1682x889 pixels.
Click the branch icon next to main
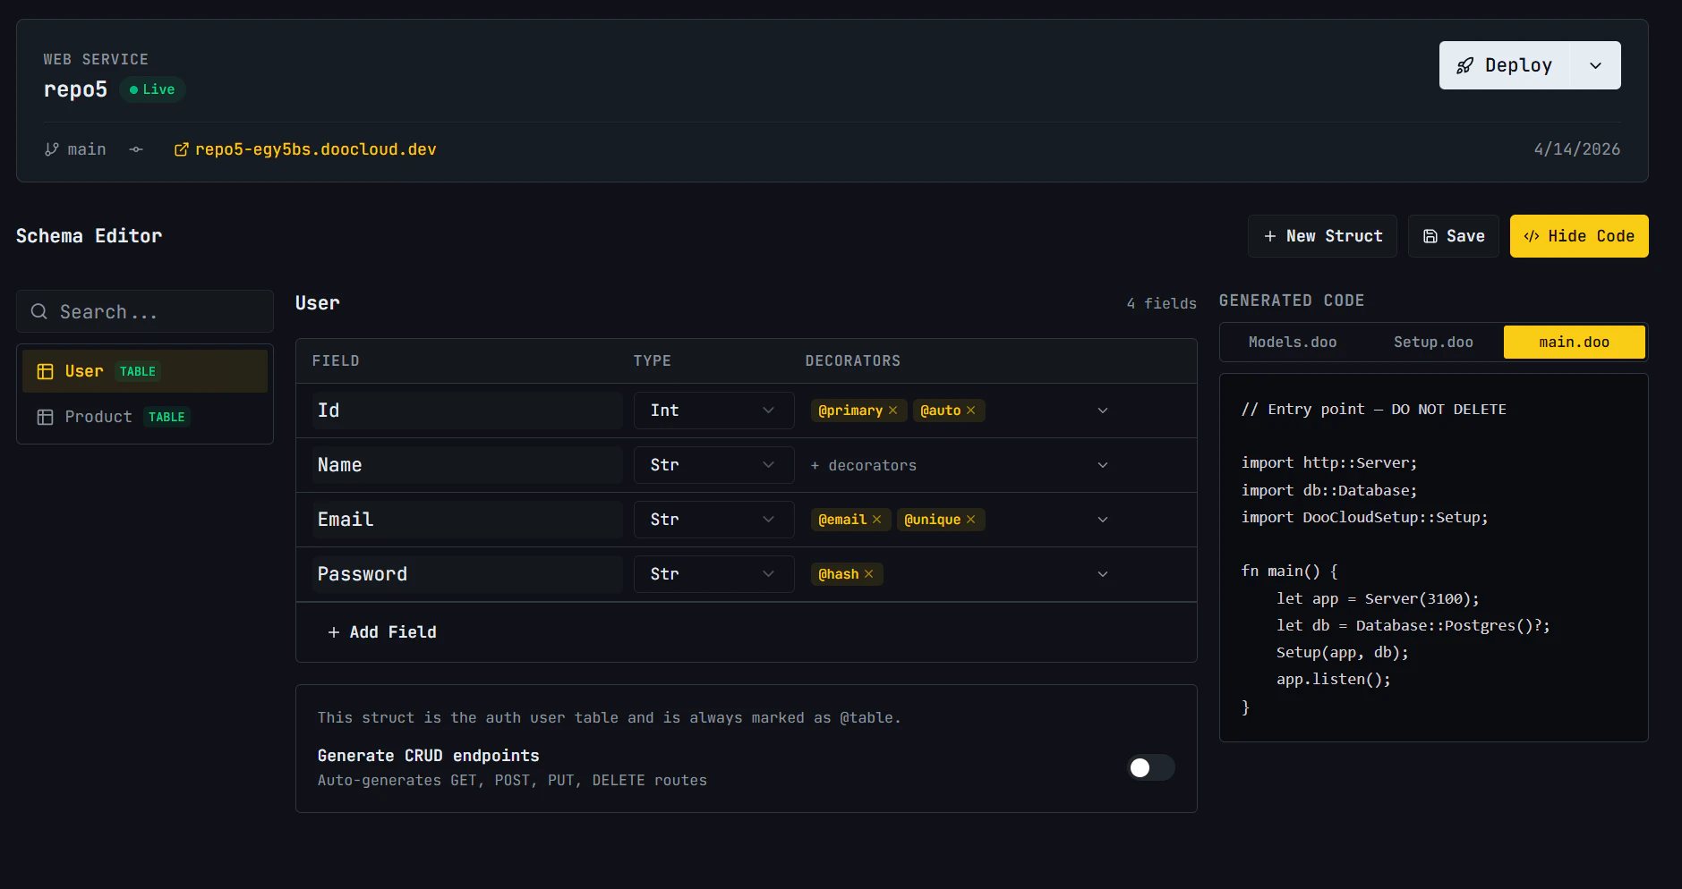52,148
